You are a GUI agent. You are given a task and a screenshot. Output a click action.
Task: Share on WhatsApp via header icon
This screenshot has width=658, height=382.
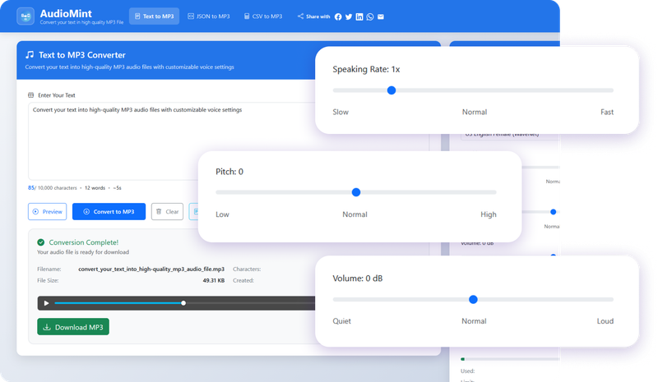tap(370, 16)
